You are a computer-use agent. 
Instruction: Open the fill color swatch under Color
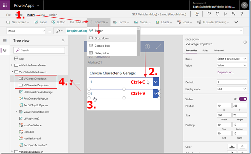[242, 146]
